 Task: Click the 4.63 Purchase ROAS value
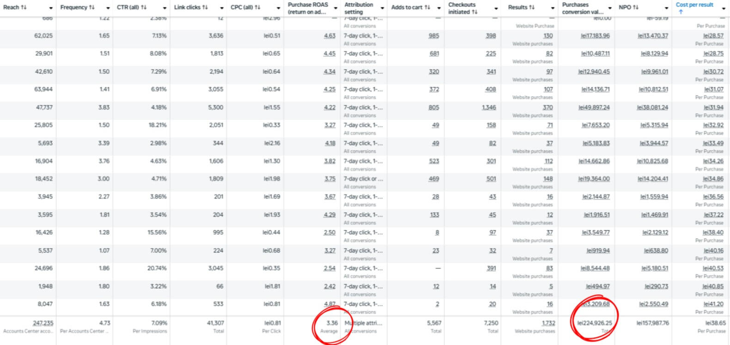(329, 36)
